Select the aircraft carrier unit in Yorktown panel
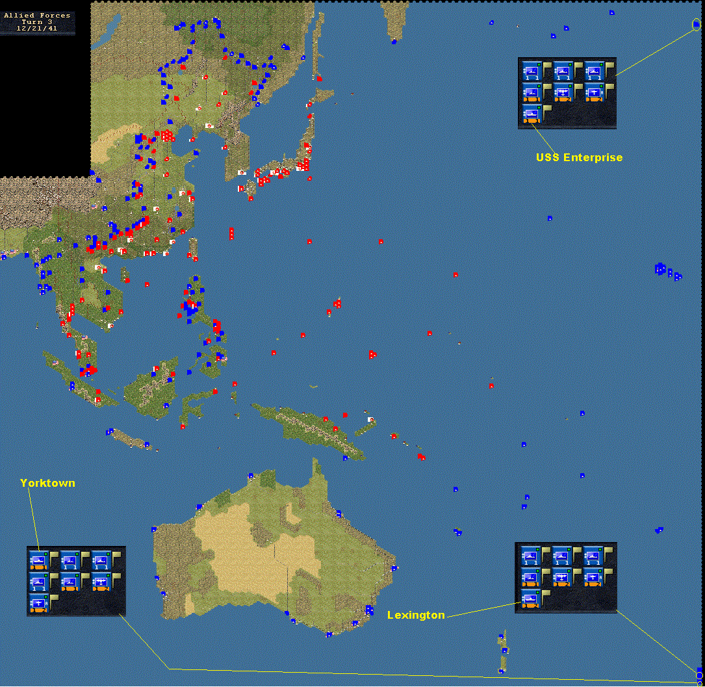 click(x=38, y=561)
